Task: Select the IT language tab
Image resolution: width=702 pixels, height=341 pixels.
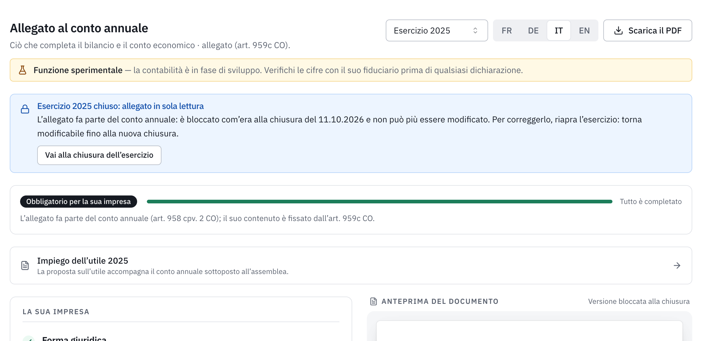Action: [558, 30]
